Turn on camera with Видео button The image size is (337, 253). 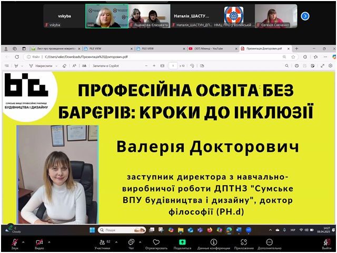pyautogui.click(x=39, y=244)
